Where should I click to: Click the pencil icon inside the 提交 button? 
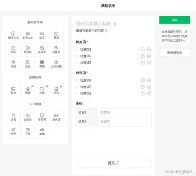(x=118, y=163)
